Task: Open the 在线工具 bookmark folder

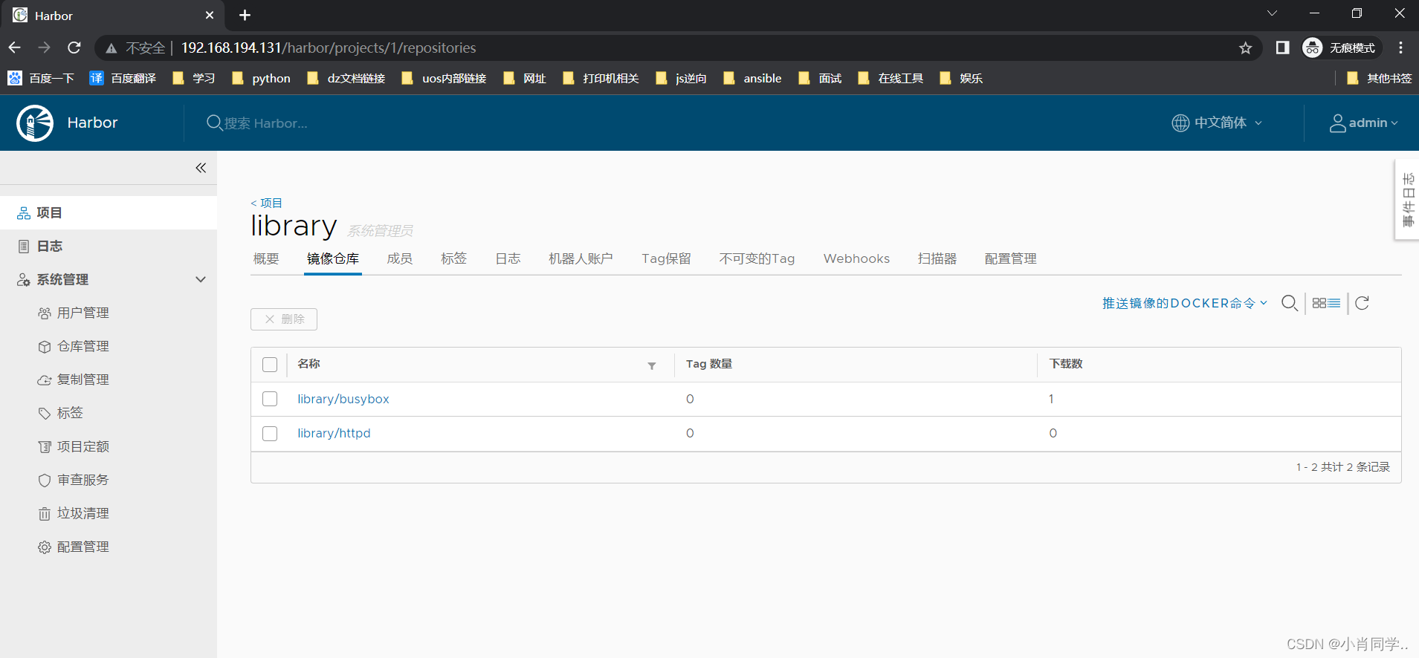Action: [890, 78]
